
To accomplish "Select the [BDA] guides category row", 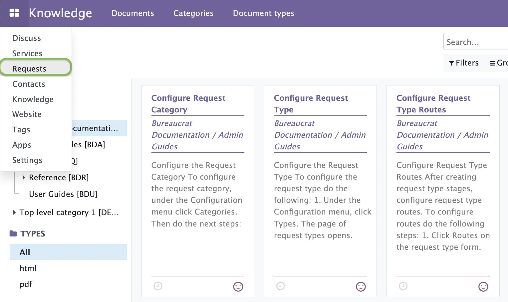I will 88,145.
